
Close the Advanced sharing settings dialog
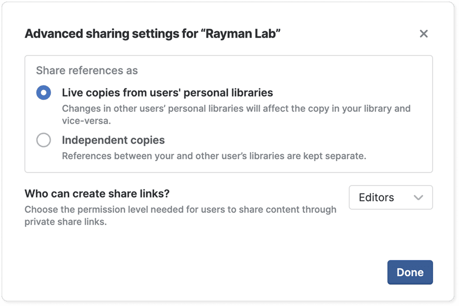pos(423,34)
